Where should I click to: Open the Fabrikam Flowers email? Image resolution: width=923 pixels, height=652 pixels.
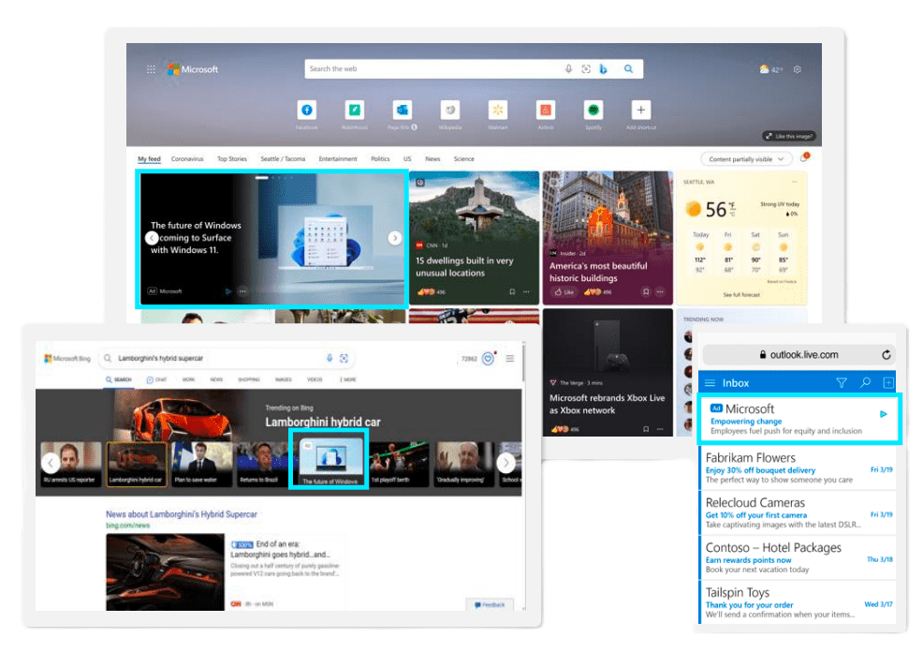[x=797, y=468]
